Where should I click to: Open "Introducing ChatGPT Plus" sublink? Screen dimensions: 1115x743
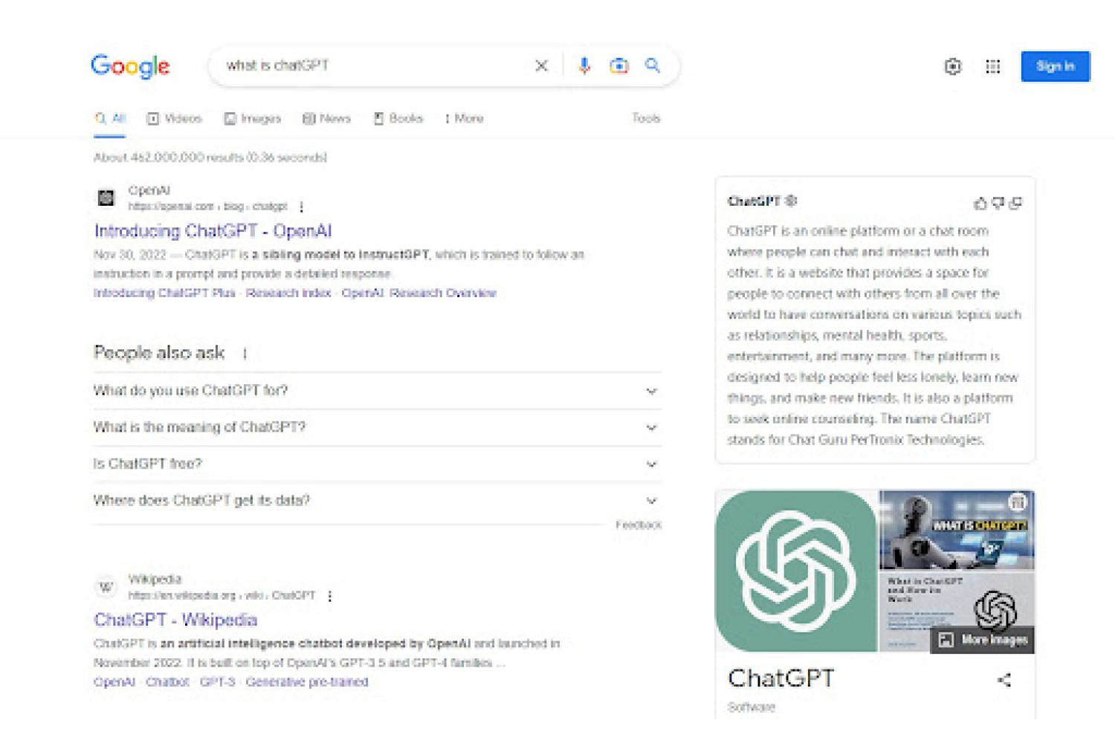click(x=164, y=293)
